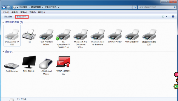Open the 工具(T) menu

33,12
